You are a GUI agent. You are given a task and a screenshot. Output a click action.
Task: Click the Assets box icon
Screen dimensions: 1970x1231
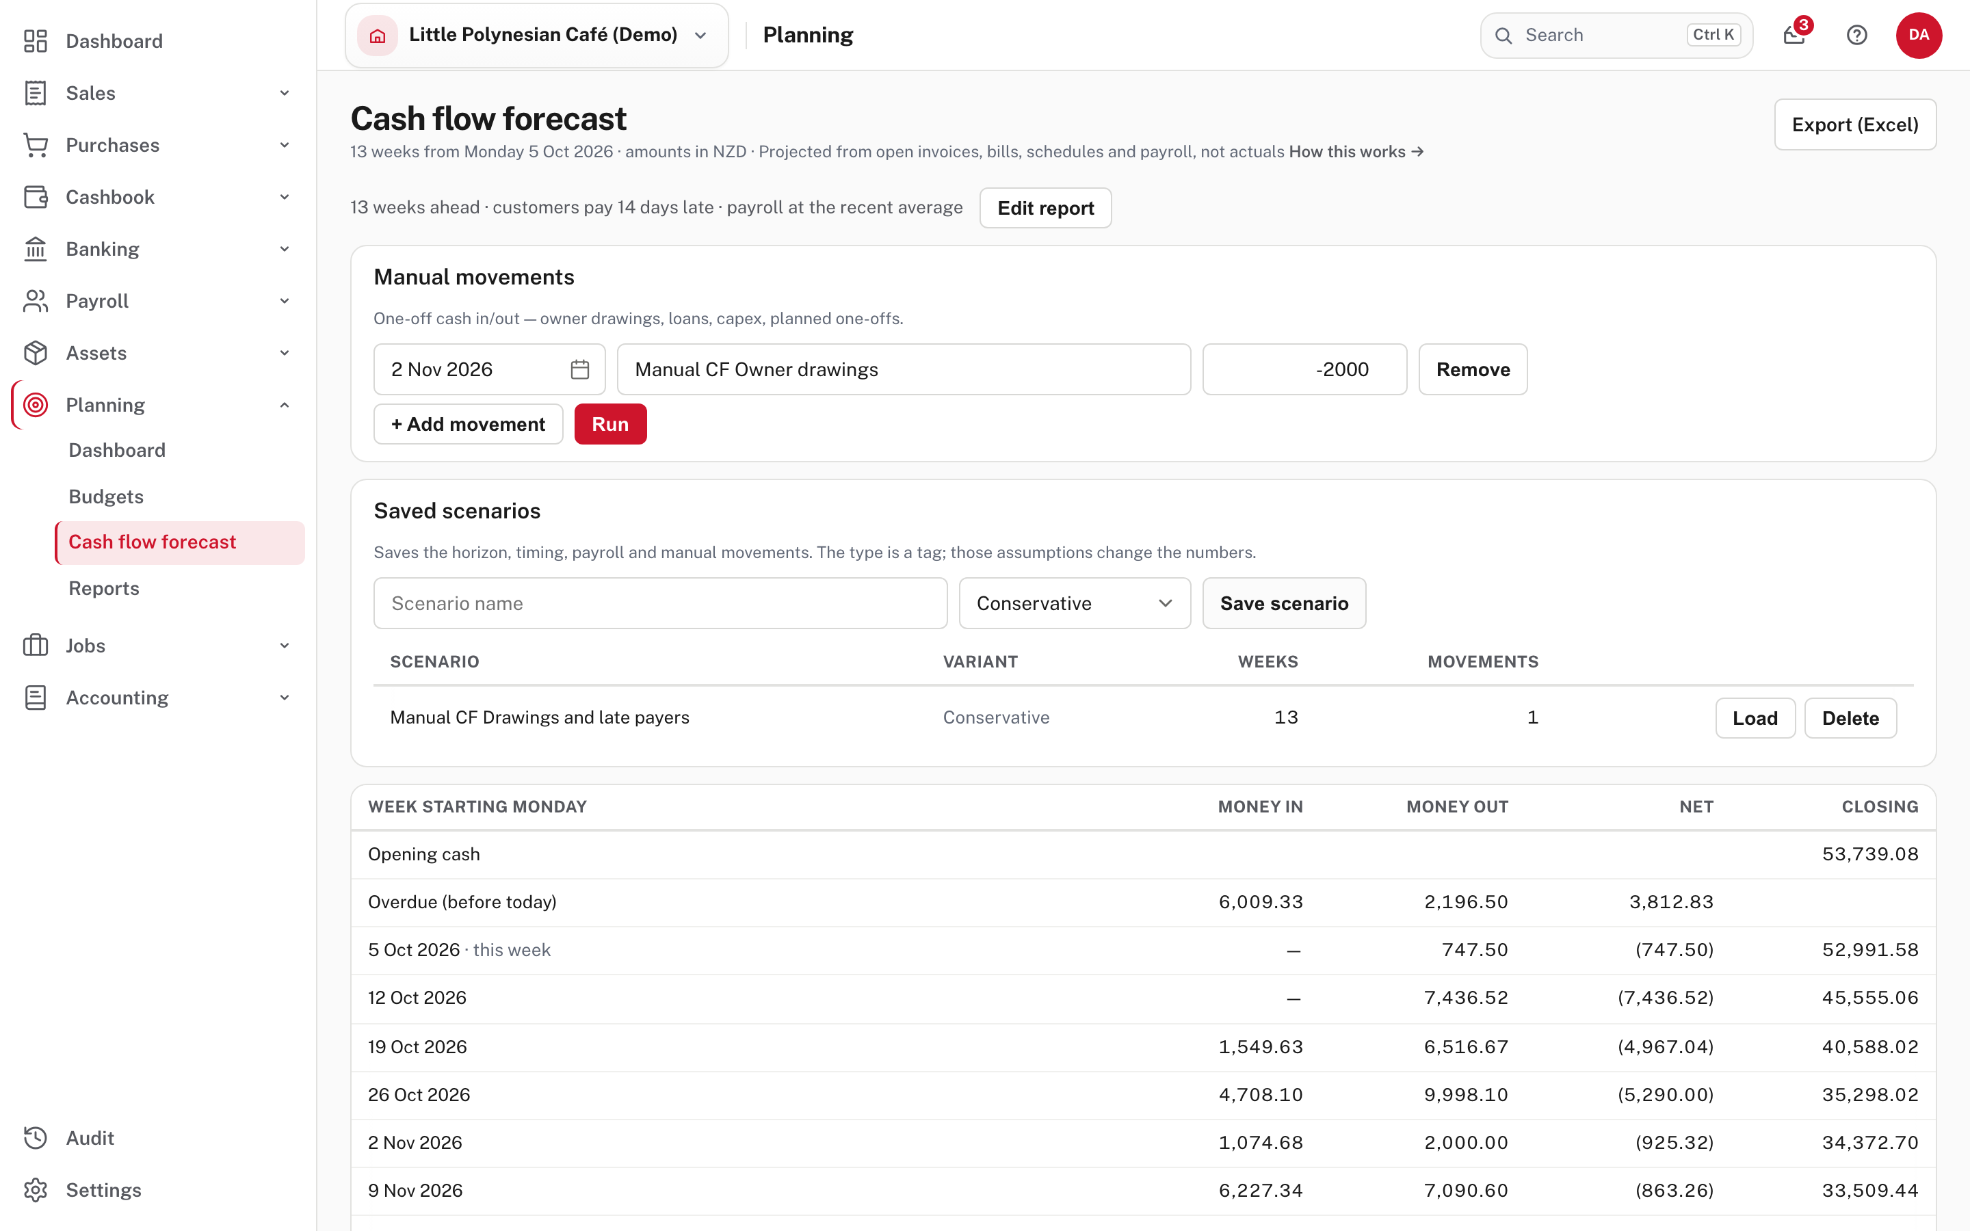[35, 354]
